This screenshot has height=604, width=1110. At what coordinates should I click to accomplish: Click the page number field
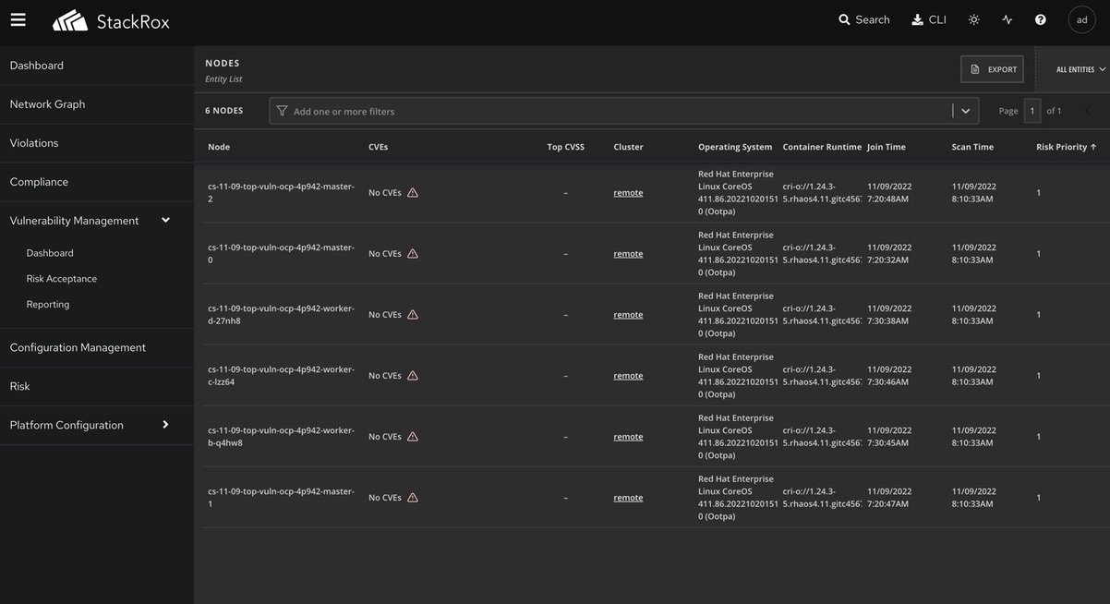[x=1032, y=111]
